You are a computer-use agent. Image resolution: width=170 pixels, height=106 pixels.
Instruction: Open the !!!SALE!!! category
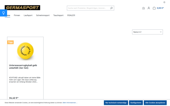(71, 15)
